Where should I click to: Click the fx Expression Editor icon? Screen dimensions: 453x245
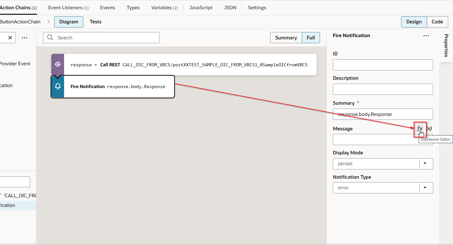[x=420, y=129]
